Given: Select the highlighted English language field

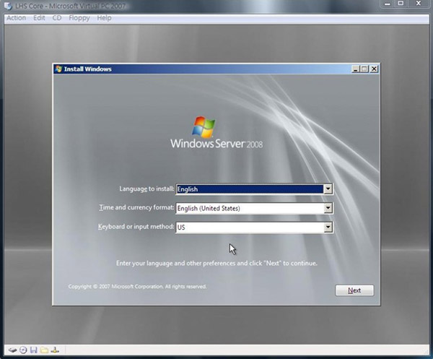Looking at the screenshot, I should [249, 189].
